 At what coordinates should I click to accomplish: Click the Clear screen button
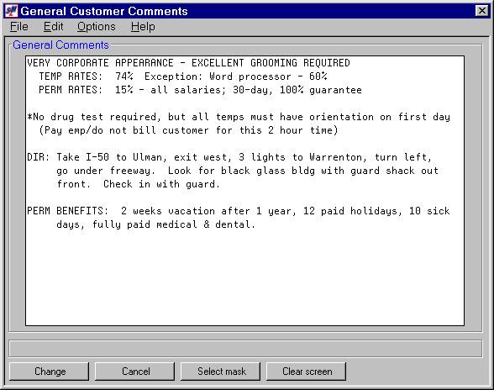pyautogui.click(x=306, y=372)
